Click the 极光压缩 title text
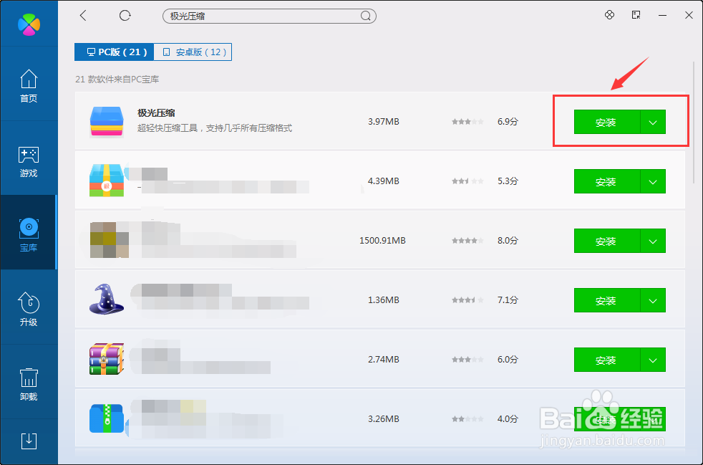 coord(156,112)
